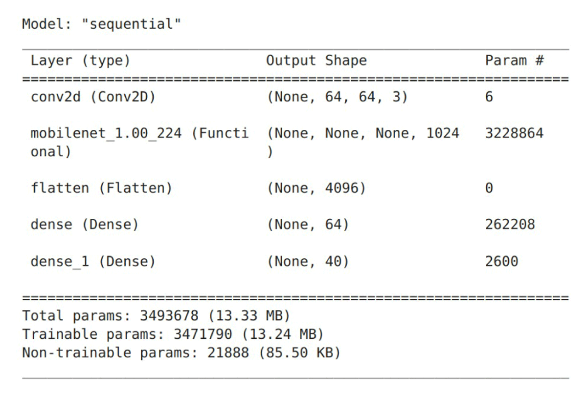Click the 2600 parameter count
This screenshot has height=395, width=587.
pos(501,261)
